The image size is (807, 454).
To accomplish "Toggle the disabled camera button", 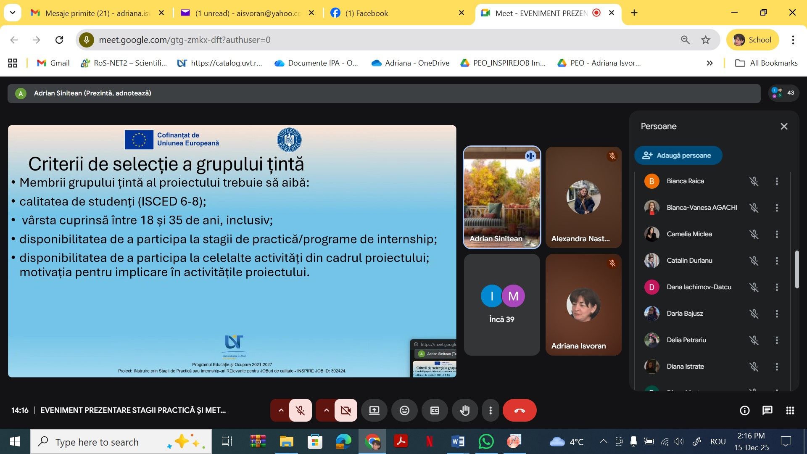I will click(345, 410).
